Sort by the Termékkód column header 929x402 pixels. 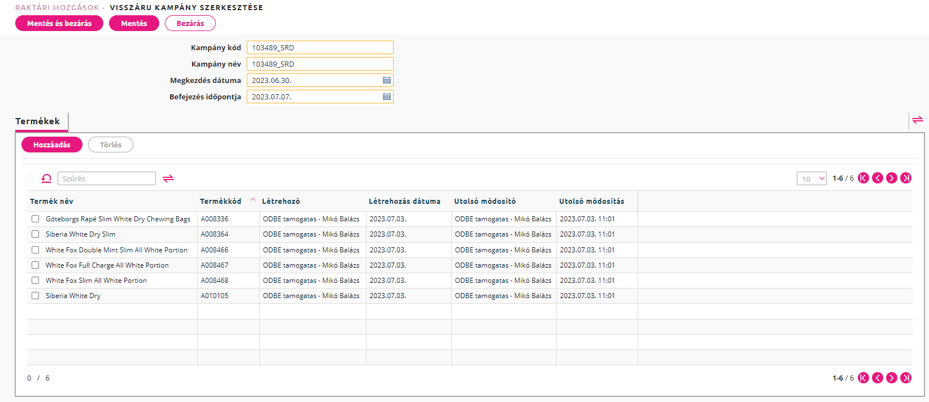(220, 202)
